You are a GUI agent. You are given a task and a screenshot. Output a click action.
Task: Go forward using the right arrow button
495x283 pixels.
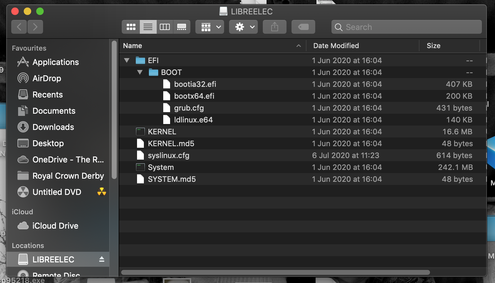(x=35, y=27)
